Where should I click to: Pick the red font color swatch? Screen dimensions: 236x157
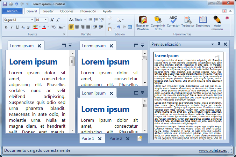[x=44, y=27]
